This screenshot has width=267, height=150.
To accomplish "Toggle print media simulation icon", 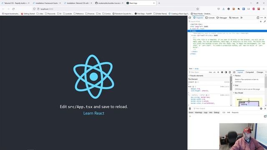I will pyautogui.click(x=230, y=72).
